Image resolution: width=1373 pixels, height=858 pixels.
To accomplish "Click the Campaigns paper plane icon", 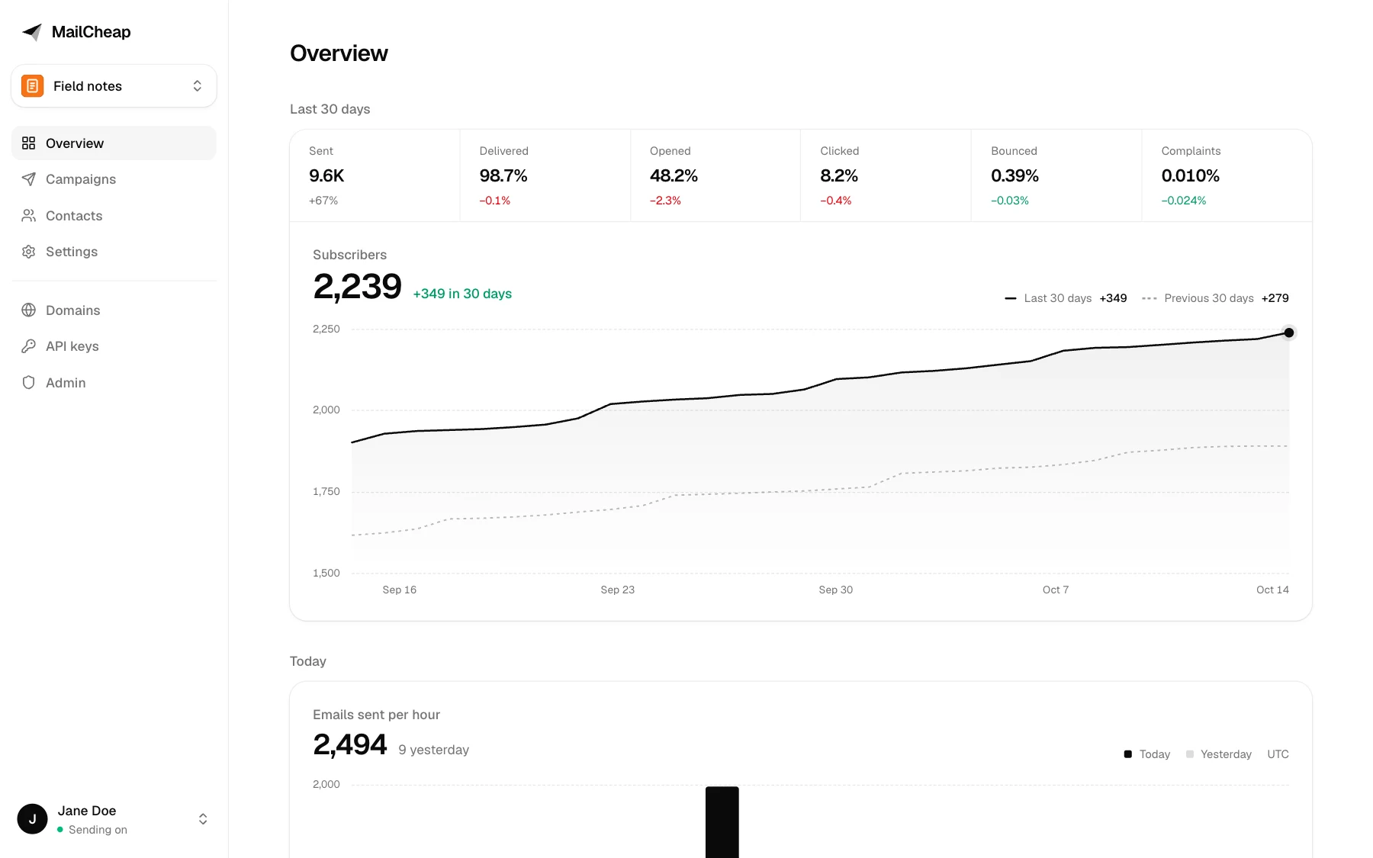I will click(29, 179).
